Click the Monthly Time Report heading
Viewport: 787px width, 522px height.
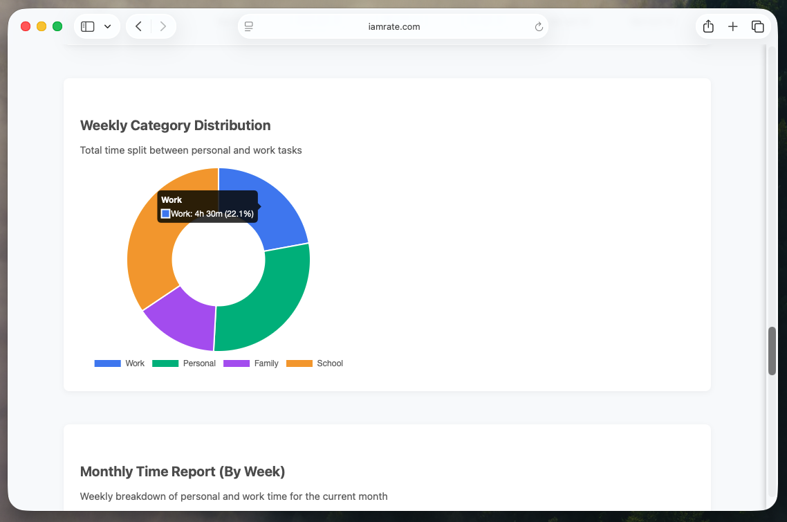(182, 471)
